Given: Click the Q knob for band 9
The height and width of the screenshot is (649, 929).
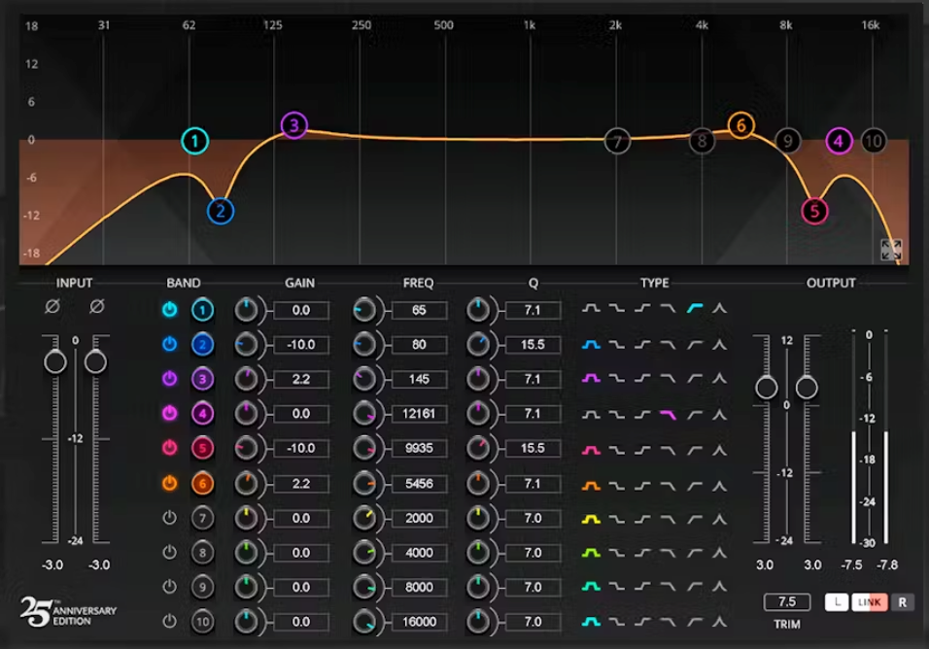Looking at the screenshot, I should pos(478,587).
